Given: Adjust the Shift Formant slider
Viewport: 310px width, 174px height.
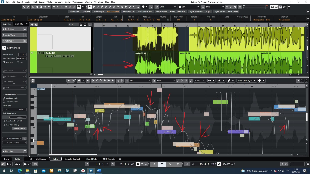Looking at the screenshot, I should 14,82.
